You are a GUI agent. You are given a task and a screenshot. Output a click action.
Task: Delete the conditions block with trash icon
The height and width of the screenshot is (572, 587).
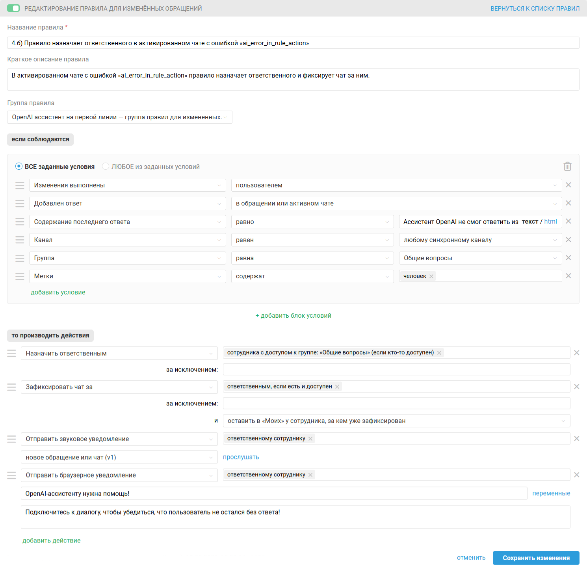pos(567,167)
